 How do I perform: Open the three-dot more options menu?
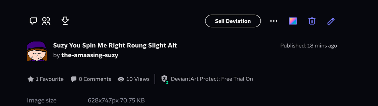[x=274, y=21]
